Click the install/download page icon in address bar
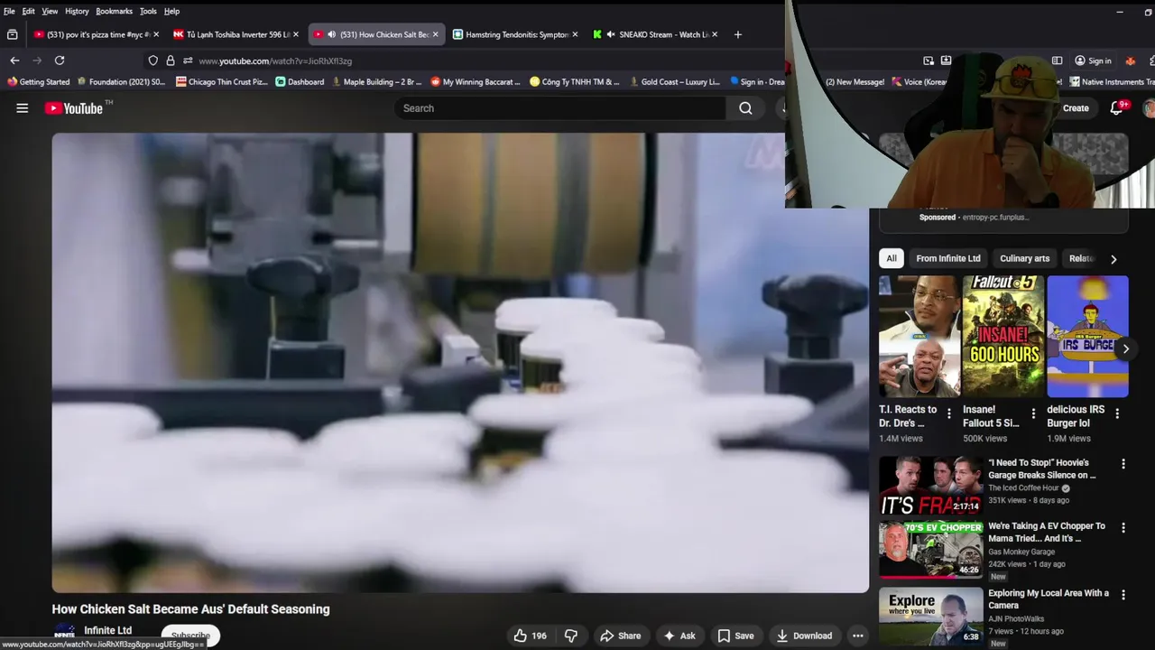Viewport: 1155px width, 650px height. tap(946, 60)
